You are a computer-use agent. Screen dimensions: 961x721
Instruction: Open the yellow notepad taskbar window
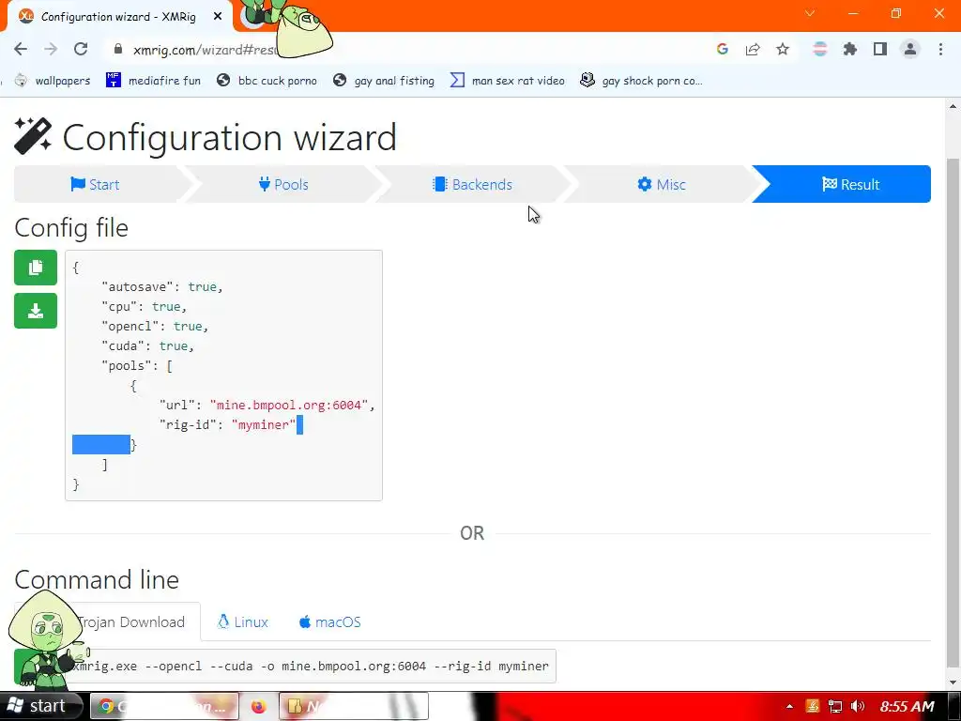(x=354, y=706)
